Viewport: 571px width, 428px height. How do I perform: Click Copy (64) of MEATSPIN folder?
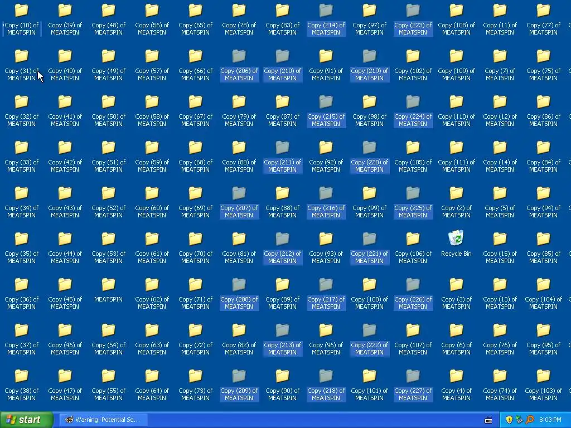(152, 385)
